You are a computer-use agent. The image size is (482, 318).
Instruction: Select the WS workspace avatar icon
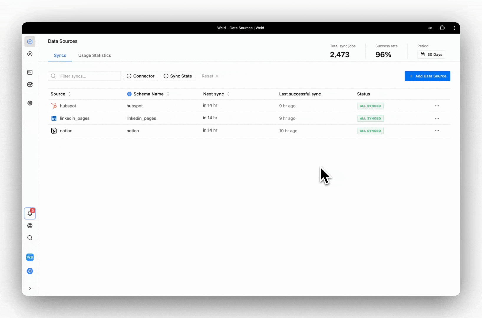coord(30,257)
